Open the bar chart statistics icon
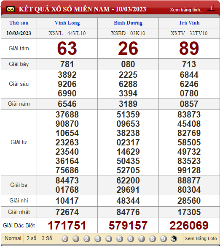 [x=212, y=8]
